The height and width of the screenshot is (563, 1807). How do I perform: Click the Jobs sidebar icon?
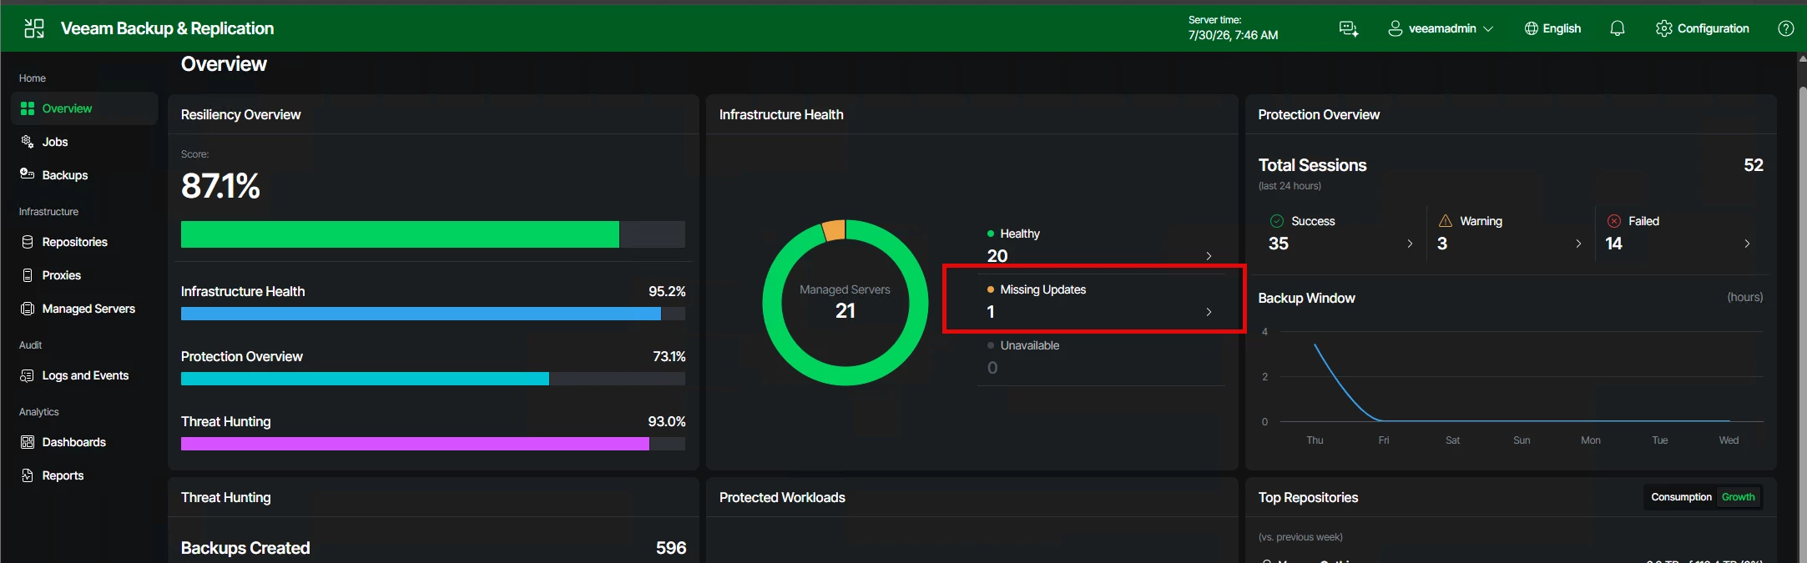point(28,142)
